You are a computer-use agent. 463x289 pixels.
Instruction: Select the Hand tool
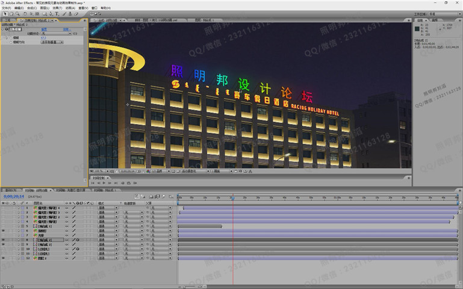click(x=11, y=14)
